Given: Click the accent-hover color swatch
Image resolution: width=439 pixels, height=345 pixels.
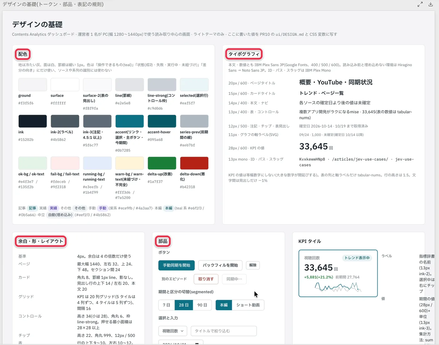Looking at the screenshot, I should tap(162, 121).
